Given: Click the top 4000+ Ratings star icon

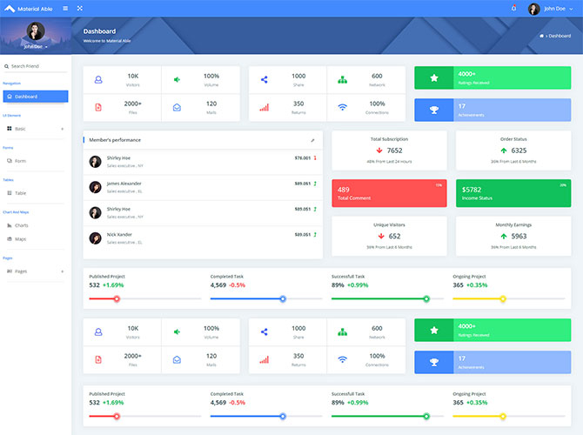Looking at the screenshot, I should (x=434, y=77).
